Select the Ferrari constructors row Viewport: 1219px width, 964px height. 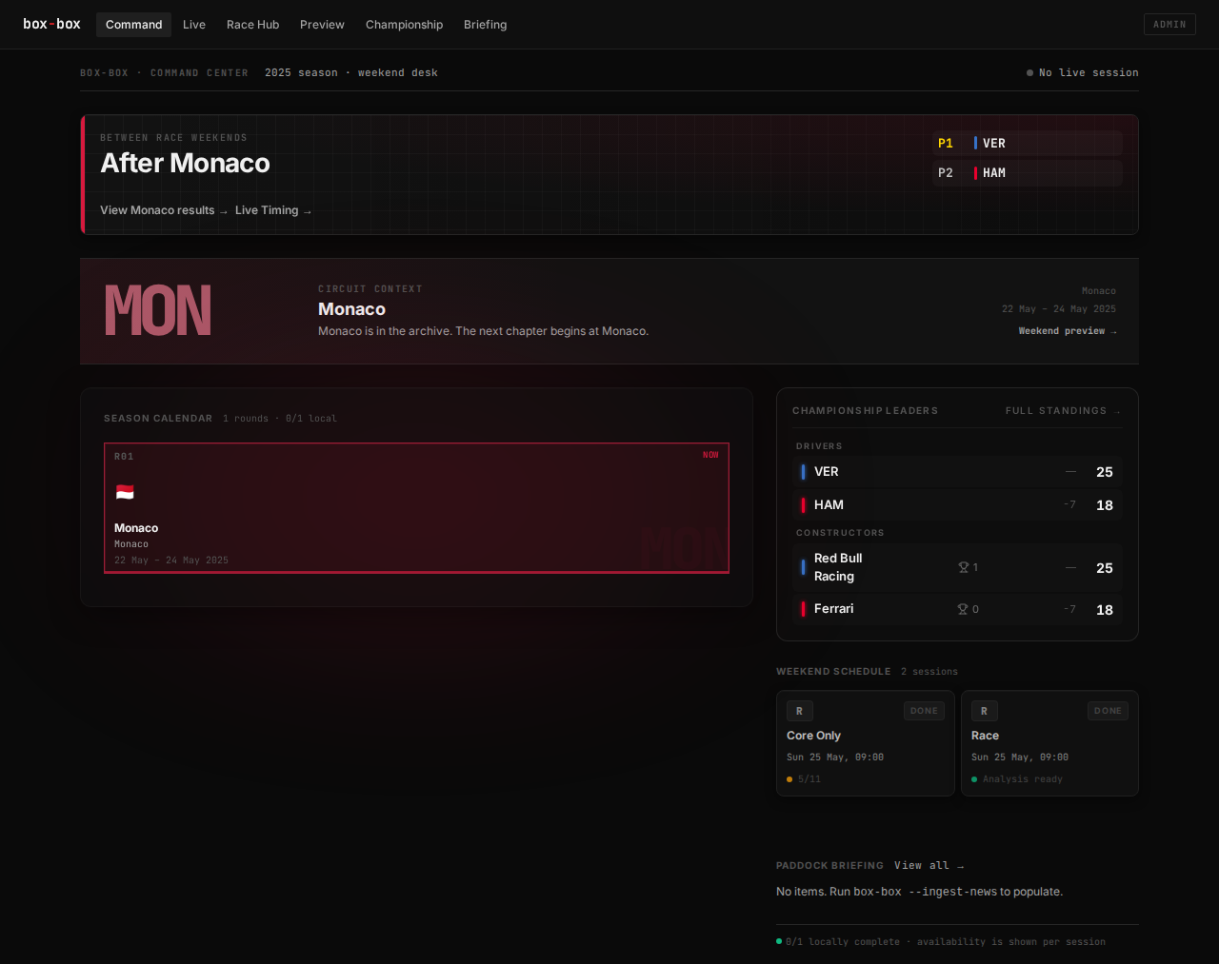[x=957, y=609]
